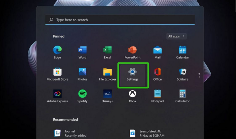Open the recommended Journal item
236x139 pixels.
70,133
